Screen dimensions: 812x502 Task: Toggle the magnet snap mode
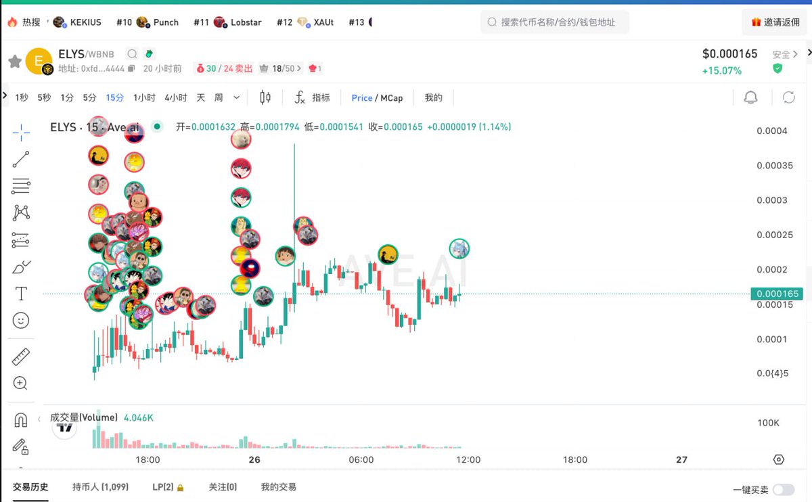tap(21, 420)
